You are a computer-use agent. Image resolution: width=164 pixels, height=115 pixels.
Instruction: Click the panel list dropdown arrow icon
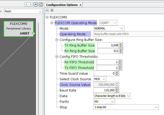(36, 5)
